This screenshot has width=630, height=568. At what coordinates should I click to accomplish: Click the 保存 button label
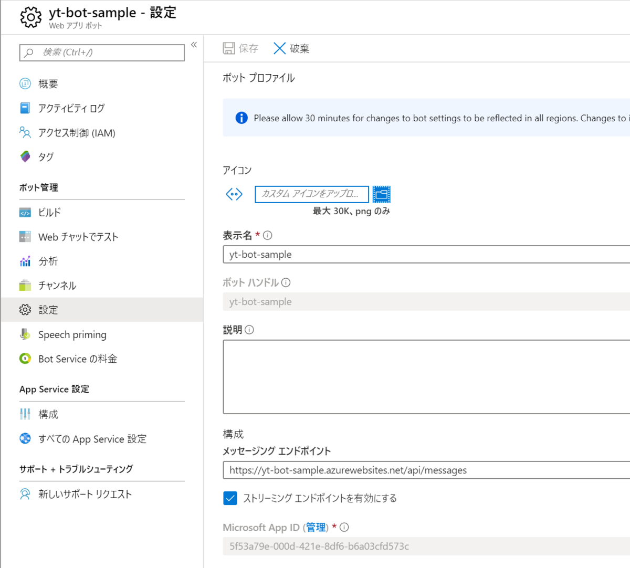click(248, 48)
